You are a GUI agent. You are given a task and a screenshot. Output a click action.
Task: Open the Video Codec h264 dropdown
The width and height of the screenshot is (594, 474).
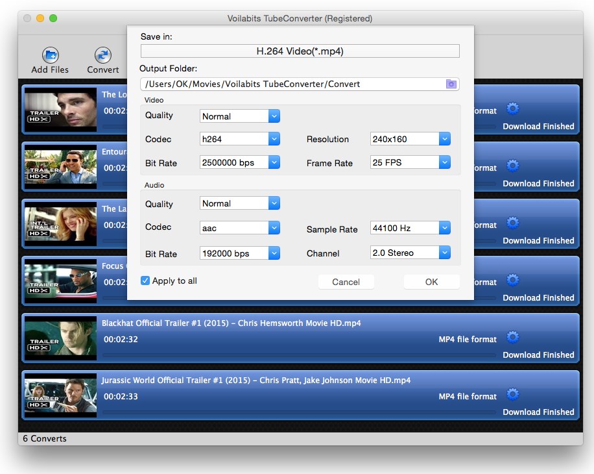click(240, 139)
